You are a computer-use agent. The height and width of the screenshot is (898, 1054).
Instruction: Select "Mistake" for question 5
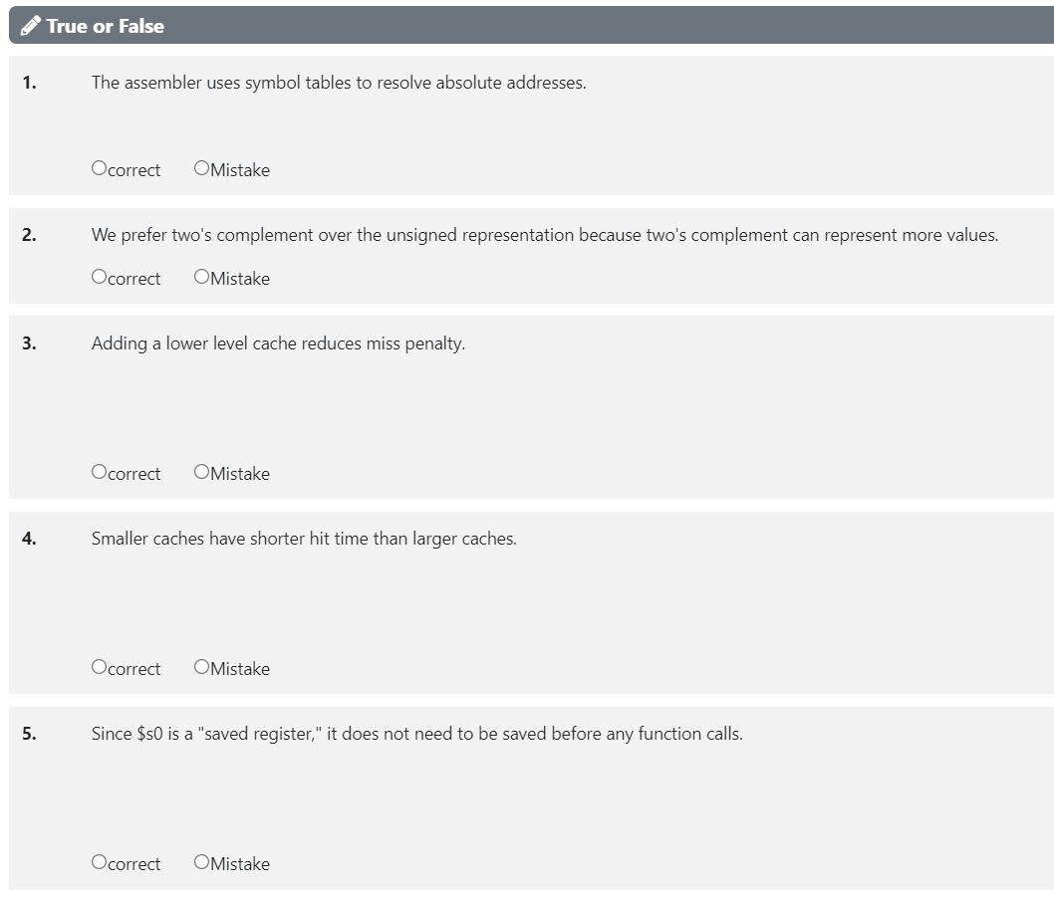pos(202,862)
